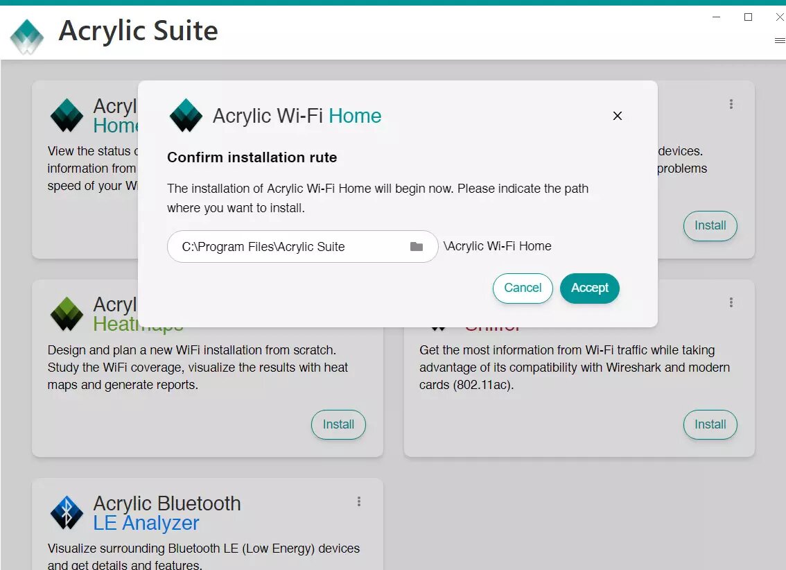
Task: Click the Acrylic Bluetooth LE Analyzer icon
Action: [x=67, y=512]
